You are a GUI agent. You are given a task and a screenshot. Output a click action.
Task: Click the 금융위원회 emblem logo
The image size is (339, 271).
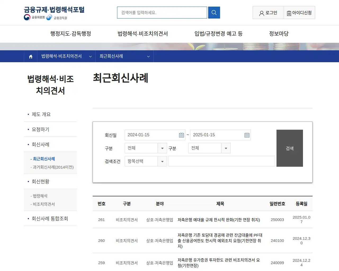coord(34,17)
